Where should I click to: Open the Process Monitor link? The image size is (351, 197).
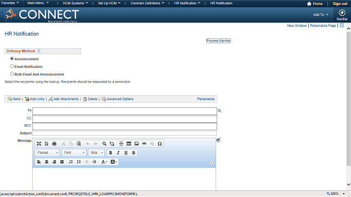tap(218, 40)
